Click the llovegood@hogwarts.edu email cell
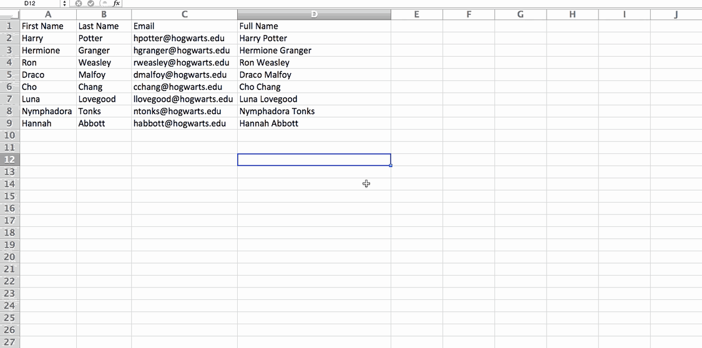Image resolution: width=702 pixels, height=348 pixels. pyautogui.click(x=185, y=99)
